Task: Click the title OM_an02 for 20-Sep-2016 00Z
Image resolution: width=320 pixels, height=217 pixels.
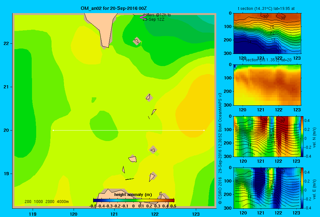Action: [114, 8]
